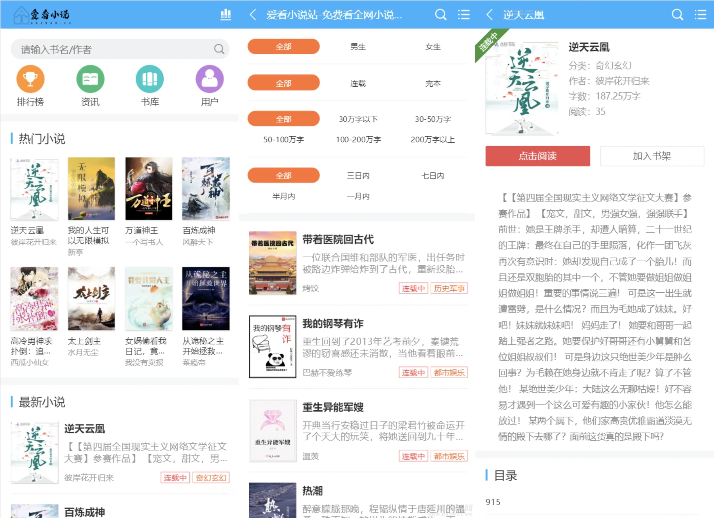Image resolution: width=714 pixels, height=518 pixels.
Task: Open 资讯 news icon
Action: tap(90, 79)
